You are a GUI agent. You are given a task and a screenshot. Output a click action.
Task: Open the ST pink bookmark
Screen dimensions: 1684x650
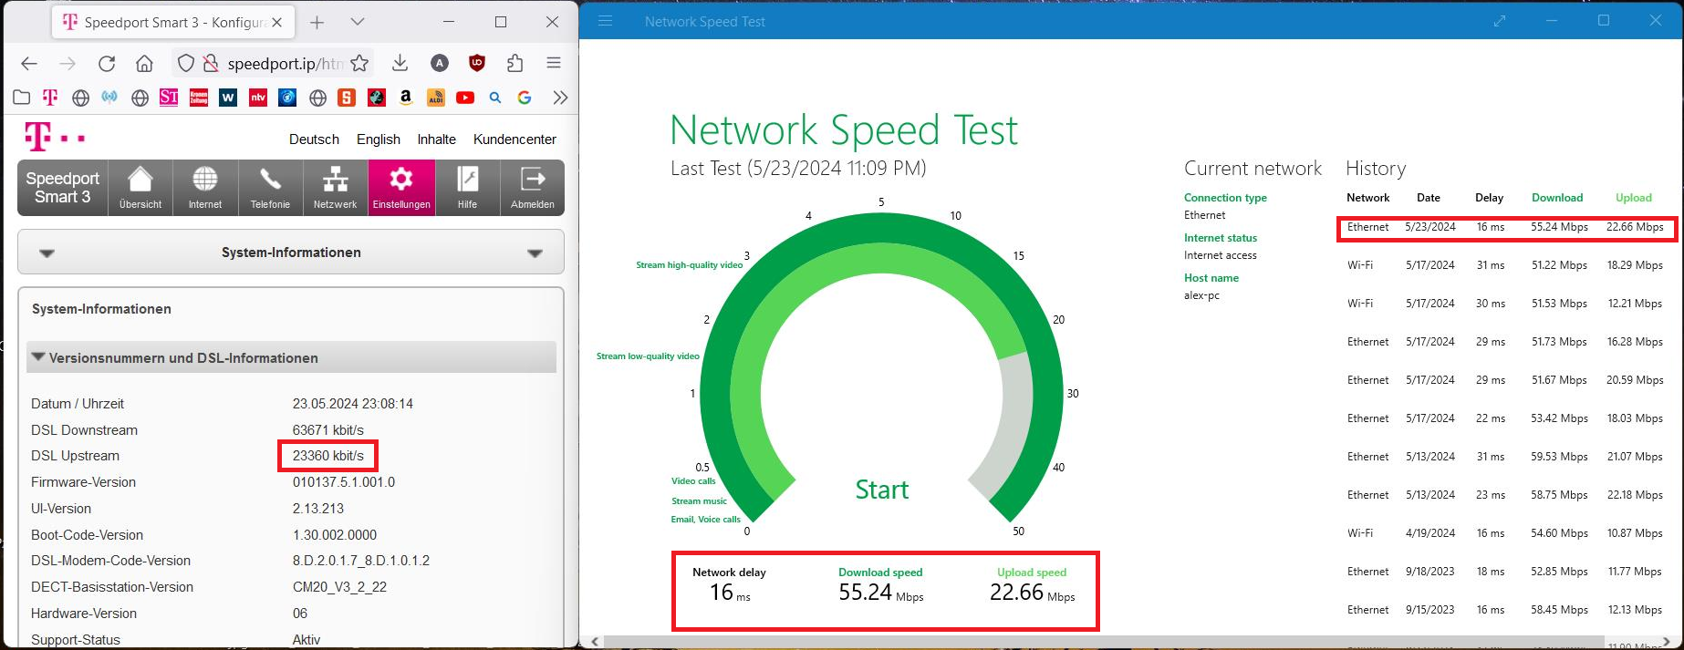tap(169, 98)
